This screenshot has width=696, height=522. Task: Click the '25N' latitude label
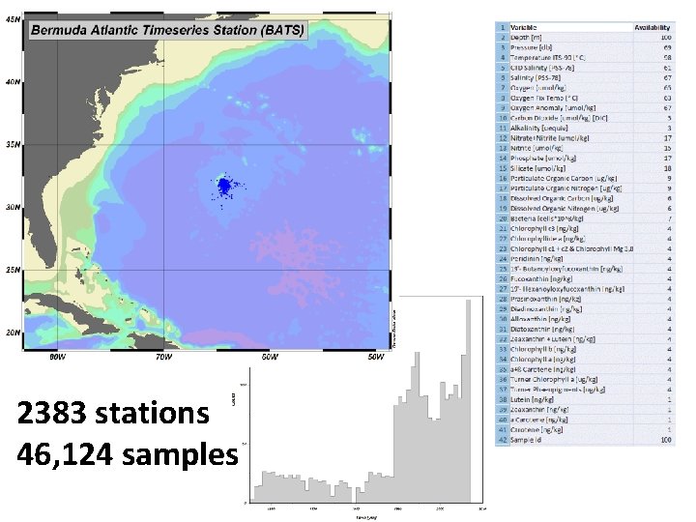(x=13, y=270)
